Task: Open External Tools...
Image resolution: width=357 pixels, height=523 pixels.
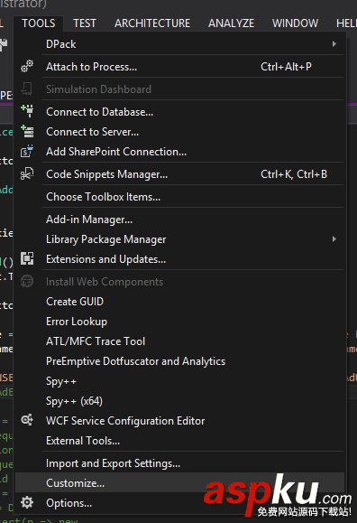Action: pos(179,441)
